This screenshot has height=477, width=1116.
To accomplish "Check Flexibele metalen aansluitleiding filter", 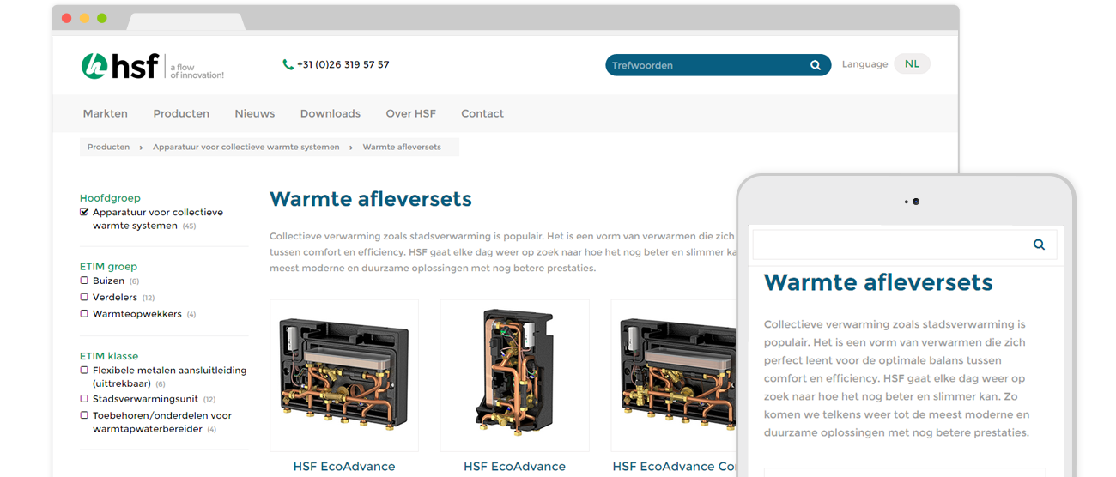I will tap(84, 371).
